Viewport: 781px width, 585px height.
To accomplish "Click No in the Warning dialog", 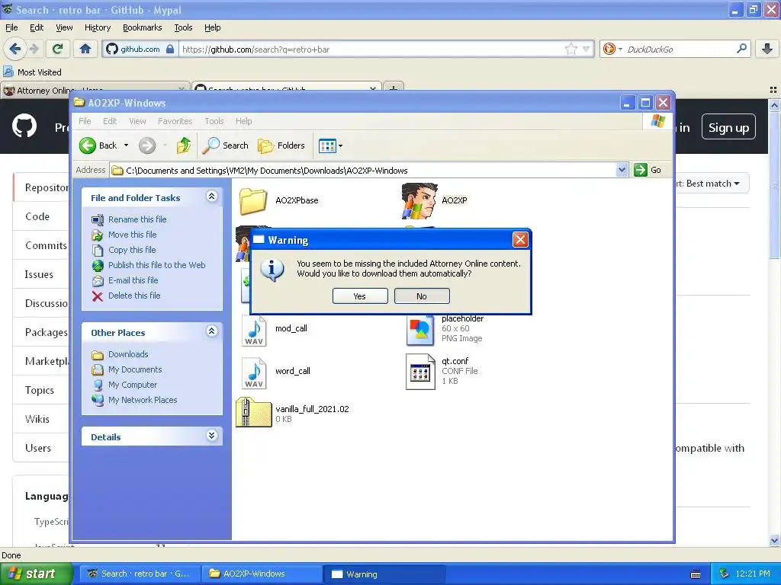I will tap(421, 296).
